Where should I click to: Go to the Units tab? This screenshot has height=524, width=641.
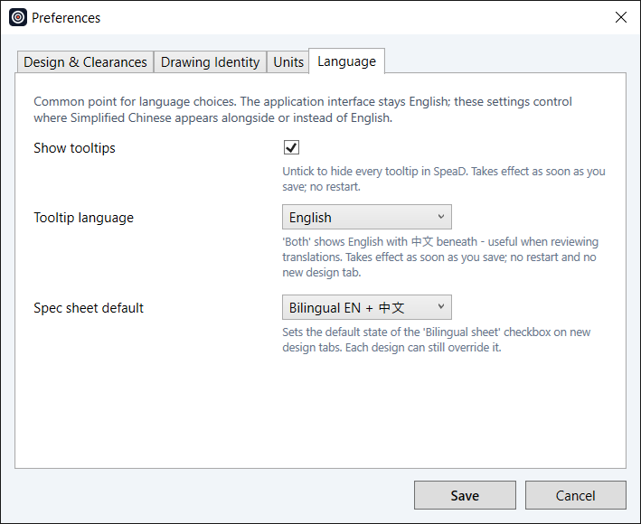click(288, 62)
